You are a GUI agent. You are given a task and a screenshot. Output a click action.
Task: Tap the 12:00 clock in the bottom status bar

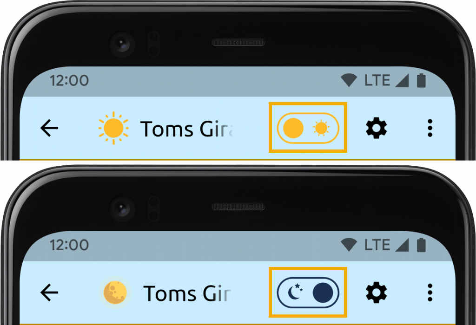[x=69, y=245]
